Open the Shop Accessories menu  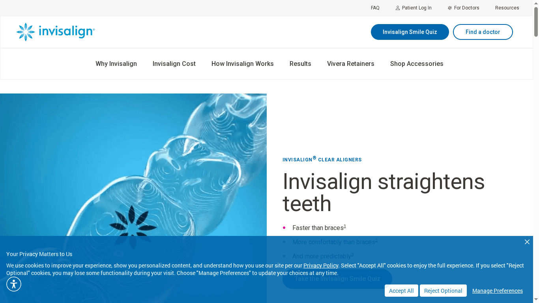[417, 64]
